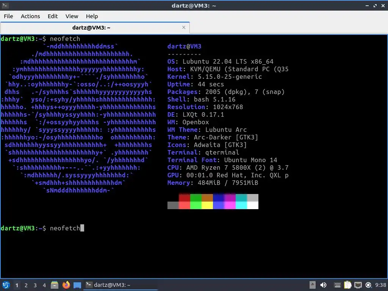388x291 pixels.
Task: Switch to virtual desktop 1
Action: (x=17, y=285)
